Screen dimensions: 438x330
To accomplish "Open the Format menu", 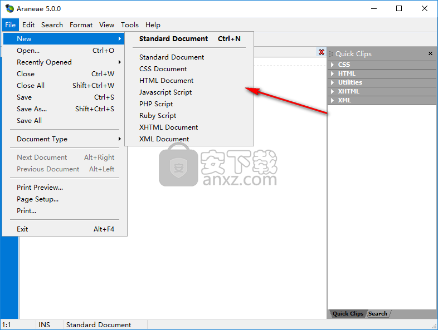I will pyautogui.click(x=81, y=25).
